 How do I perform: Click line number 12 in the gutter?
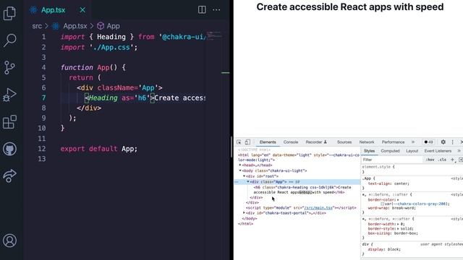[42, 149]
